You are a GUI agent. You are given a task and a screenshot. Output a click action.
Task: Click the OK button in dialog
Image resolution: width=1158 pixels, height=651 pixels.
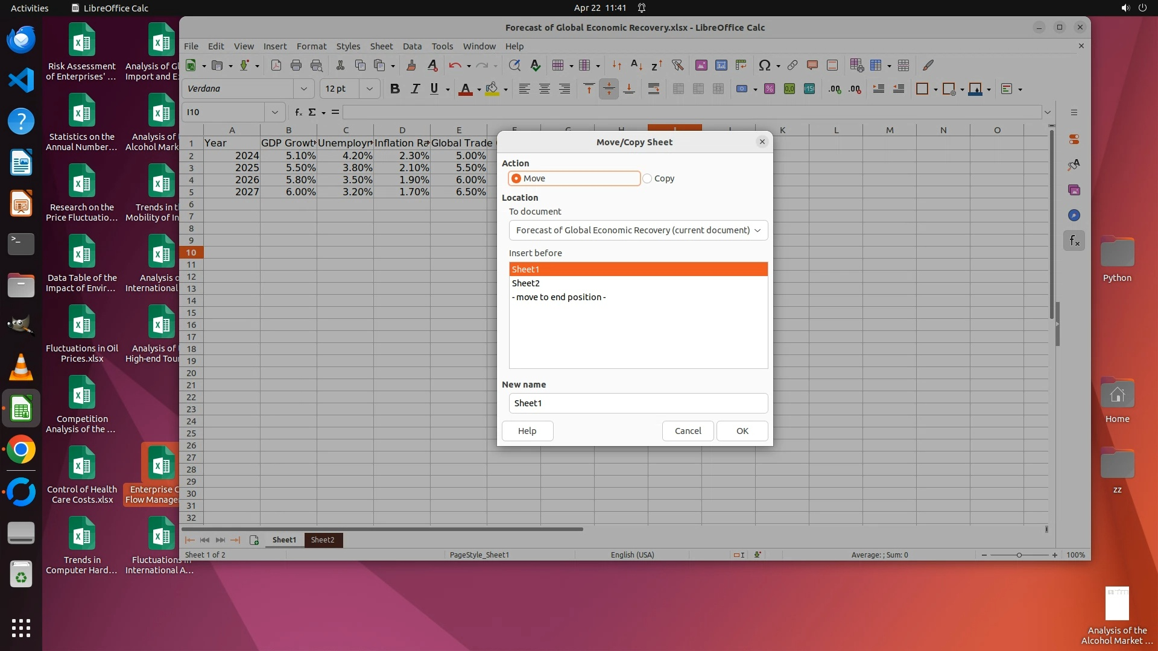click(742, 431)
